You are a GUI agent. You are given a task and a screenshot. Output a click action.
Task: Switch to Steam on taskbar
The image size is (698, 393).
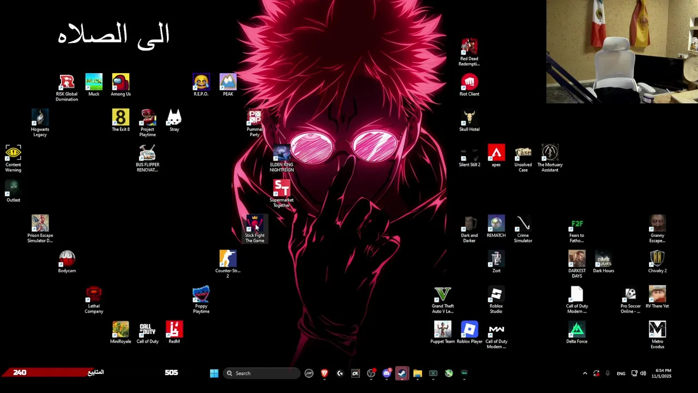[402, 373]
